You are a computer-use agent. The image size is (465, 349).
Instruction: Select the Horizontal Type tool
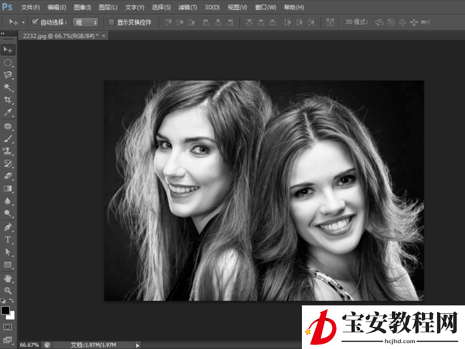click(x=8, y=240)
